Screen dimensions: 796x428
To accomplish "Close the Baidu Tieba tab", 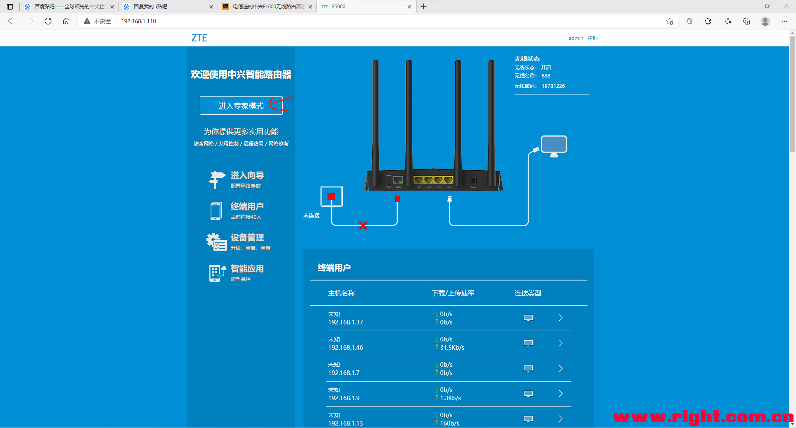I will pyautogui.click(x=112, y=7).
